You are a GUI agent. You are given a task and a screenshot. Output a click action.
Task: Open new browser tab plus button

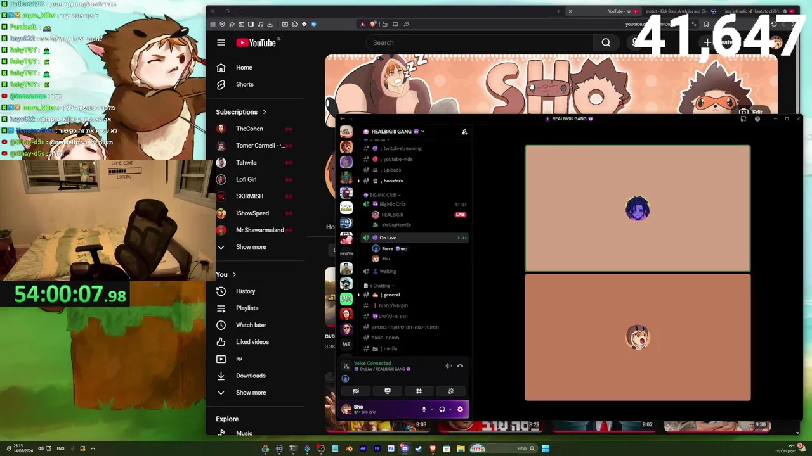pos(558,11)
